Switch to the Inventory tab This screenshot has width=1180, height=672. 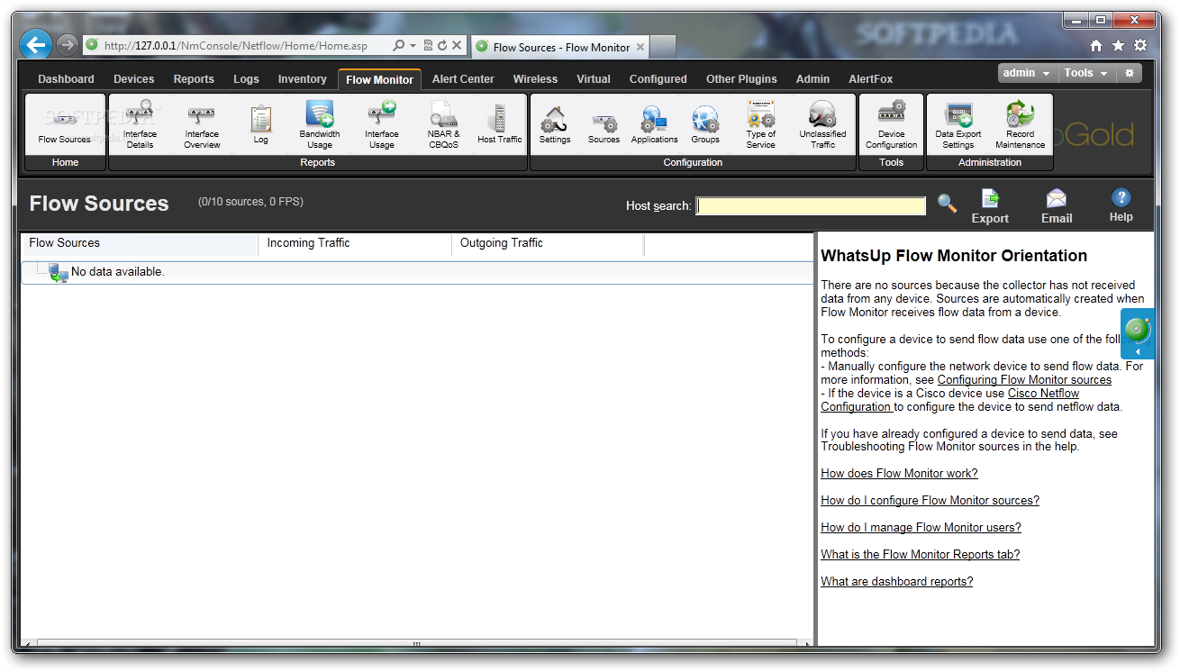(302, 79)
